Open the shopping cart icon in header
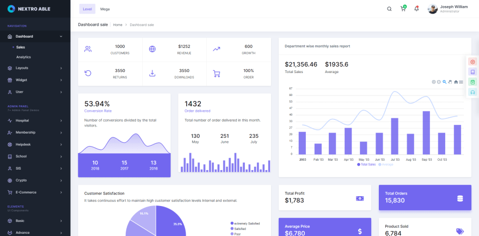Image resolution: width=479 pixels, height=236 pixels. point(403,9)
